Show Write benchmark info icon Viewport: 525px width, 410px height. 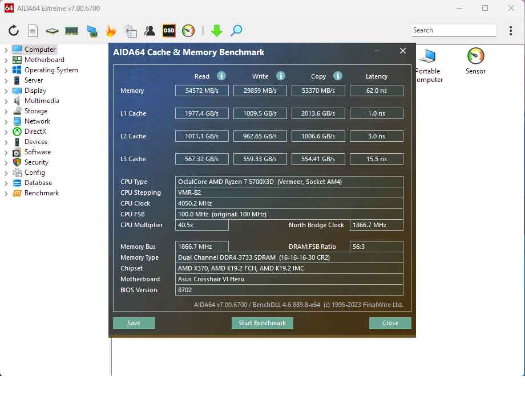click(281, 76)
